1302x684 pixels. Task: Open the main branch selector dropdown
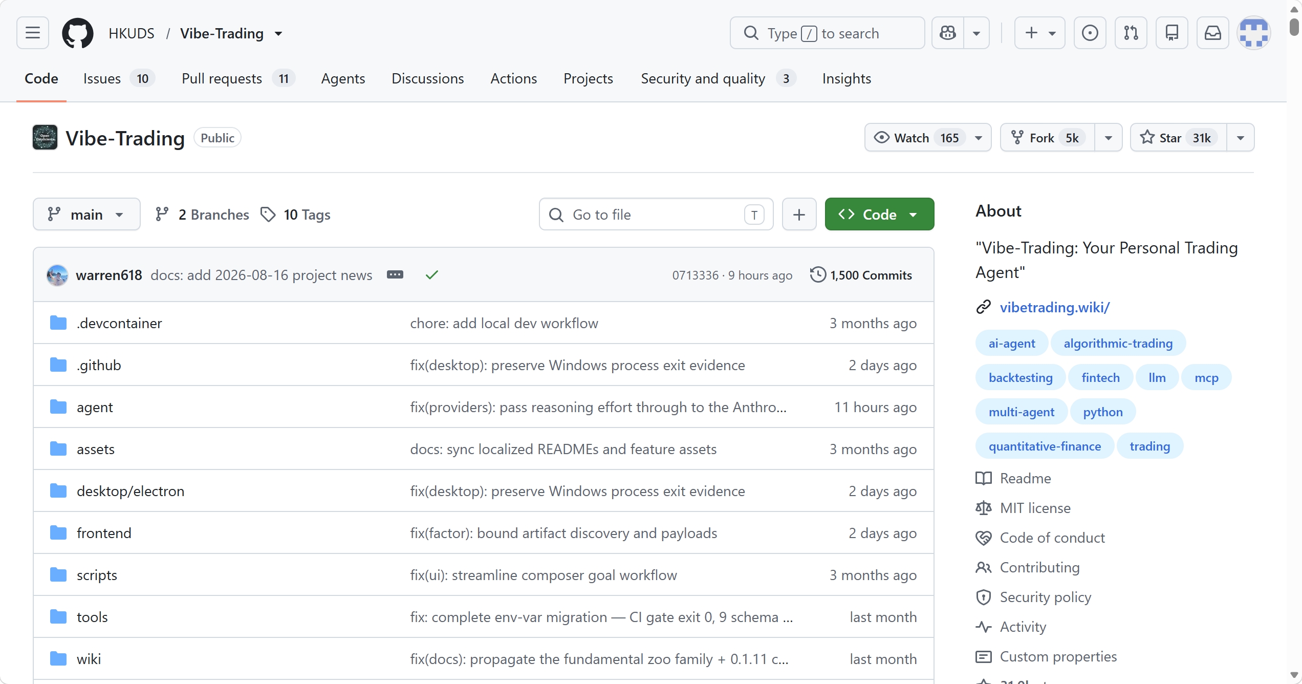(x=86, y=215)
